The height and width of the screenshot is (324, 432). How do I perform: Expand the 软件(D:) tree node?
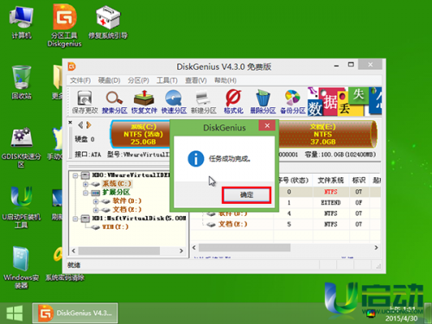tap(96, 201)
